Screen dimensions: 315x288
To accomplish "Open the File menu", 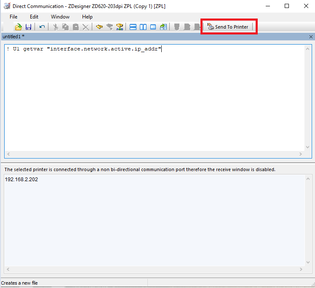I will pos(13,17).
